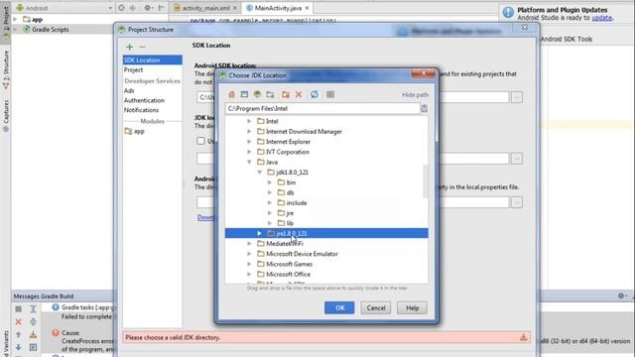
Task: Click Hide path link
Action: pos(415,94)
